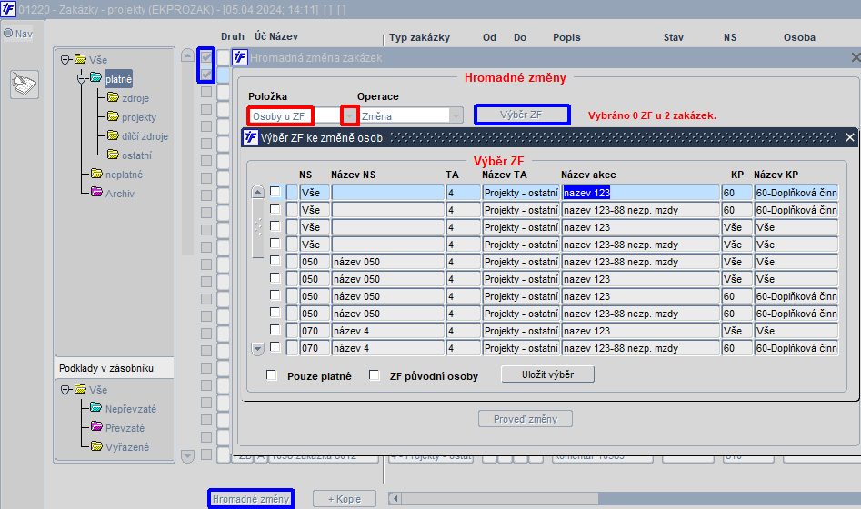
Task: Check the 070 row with nazev 123-88
Action: click(275, 347)
